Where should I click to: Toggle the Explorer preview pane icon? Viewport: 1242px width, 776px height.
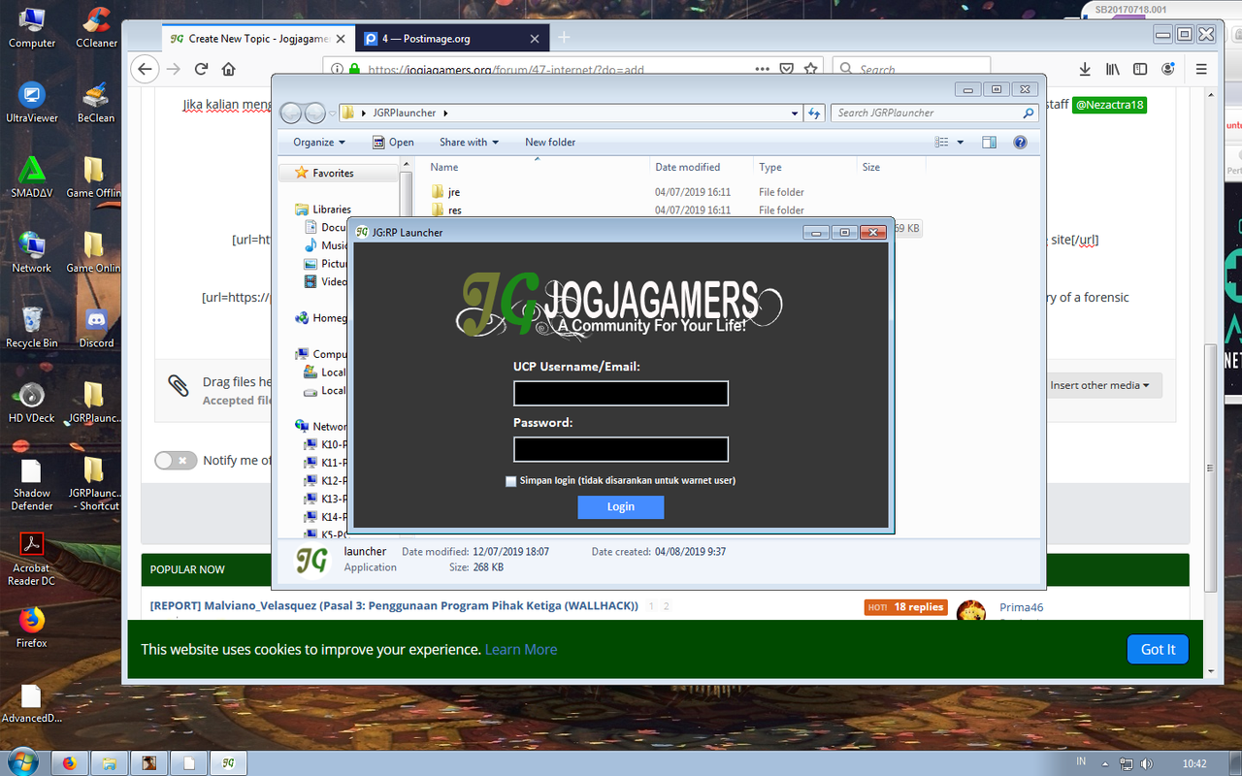(989, 142)
